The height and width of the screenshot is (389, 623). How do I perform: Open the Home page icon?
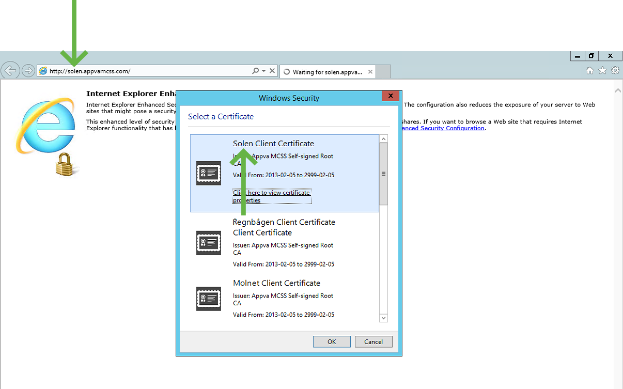[x=590, y=71]
